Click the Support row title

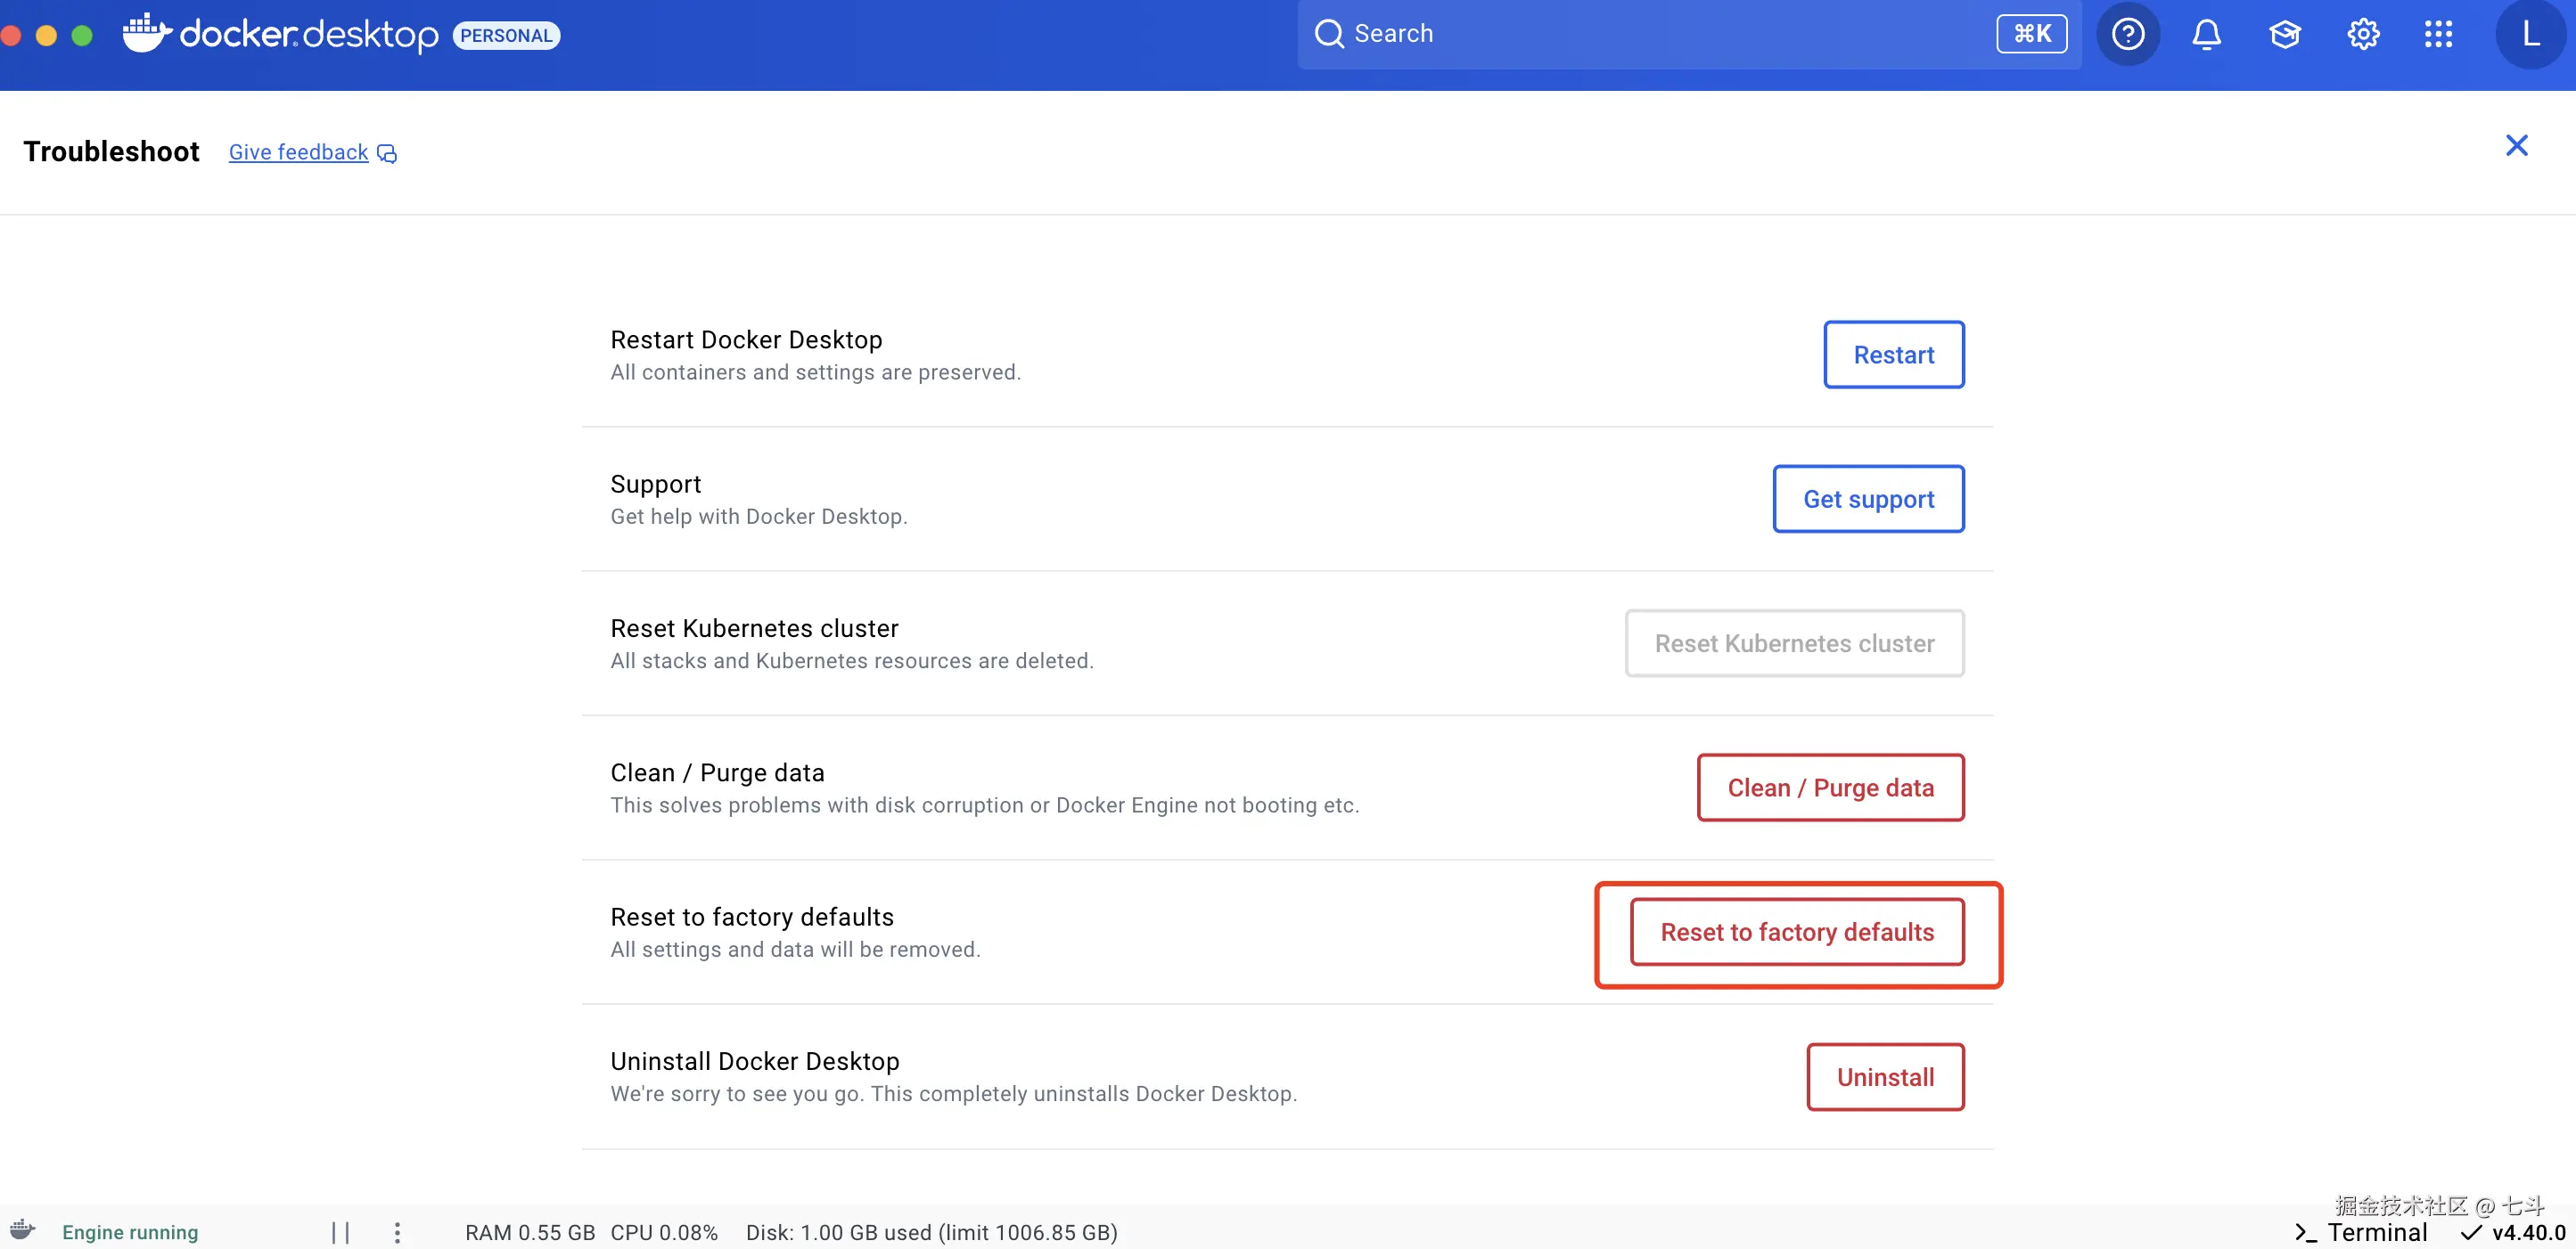[x=656, y=485]
